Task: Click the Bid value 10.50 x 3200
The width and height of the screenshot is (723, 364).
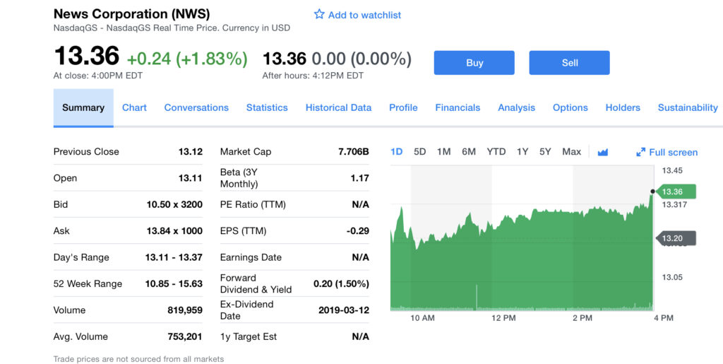Action: pyautogui.click(x=174, y=204)
